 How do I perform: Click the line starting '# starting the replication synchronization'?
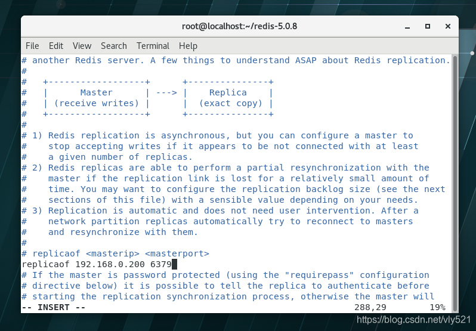tap(228, 297)
